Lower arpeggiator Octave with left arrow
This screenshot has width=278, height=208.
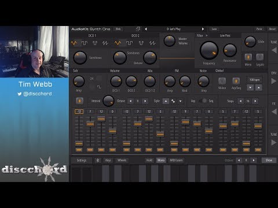pyautogui.click(x=130, y=101)
